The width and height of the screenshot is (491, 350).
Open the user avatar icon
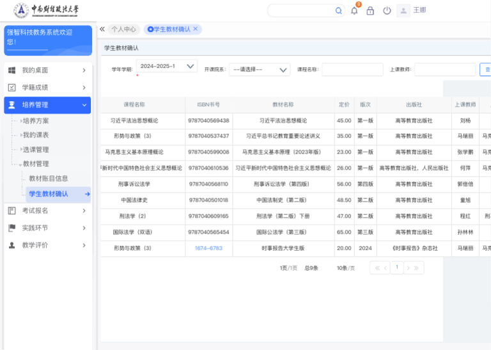[403, 11]
